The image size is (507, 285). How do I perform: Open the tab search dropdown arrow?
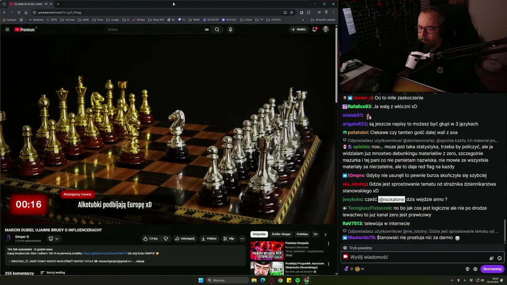point(4,4)
